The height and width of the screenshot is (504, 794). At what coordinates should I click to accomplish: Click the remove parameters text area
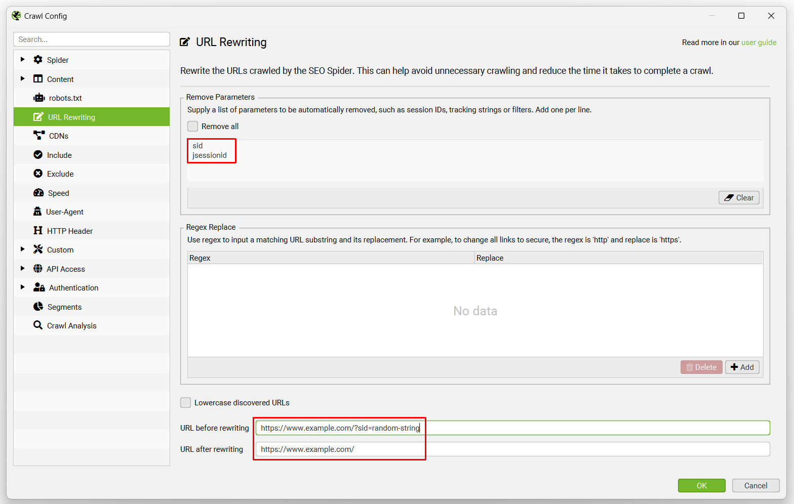coord(475,160)
